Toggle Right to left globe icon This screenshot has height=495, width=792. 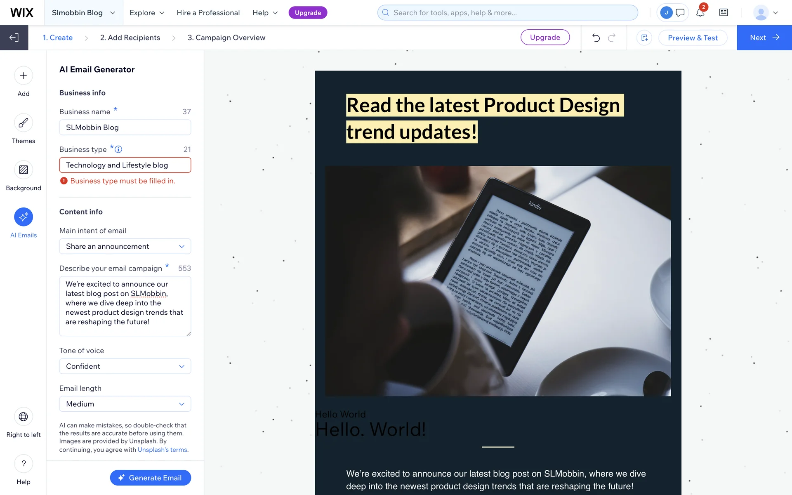24,417
